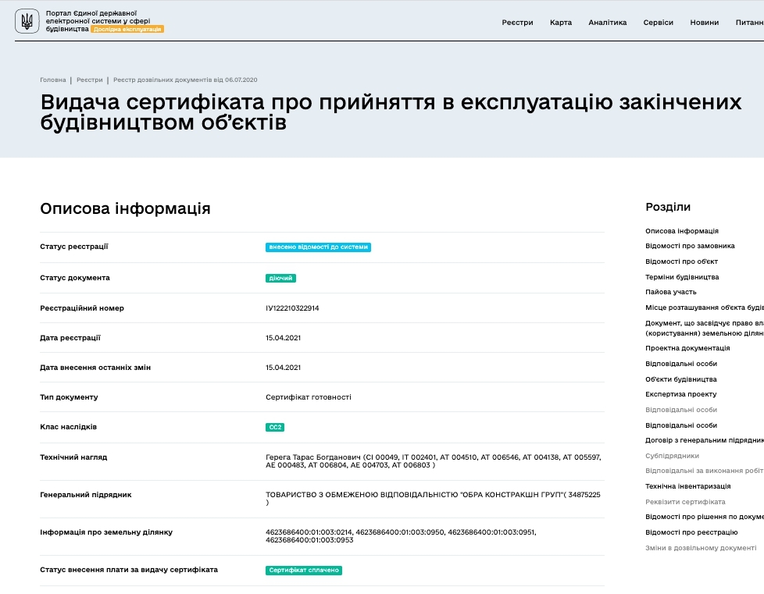The width and height of the screenshot is (764, 594).
Task: Jump to Об'єкти будівництва section
Action: tap(680, 379)
